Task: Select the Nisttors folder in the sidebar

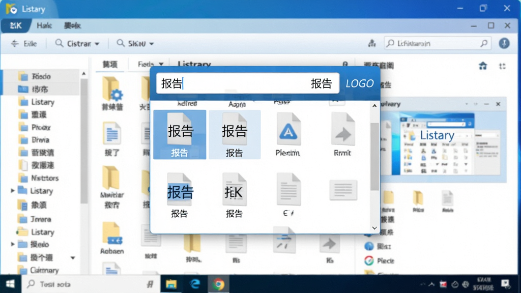Action: point(38,178)
